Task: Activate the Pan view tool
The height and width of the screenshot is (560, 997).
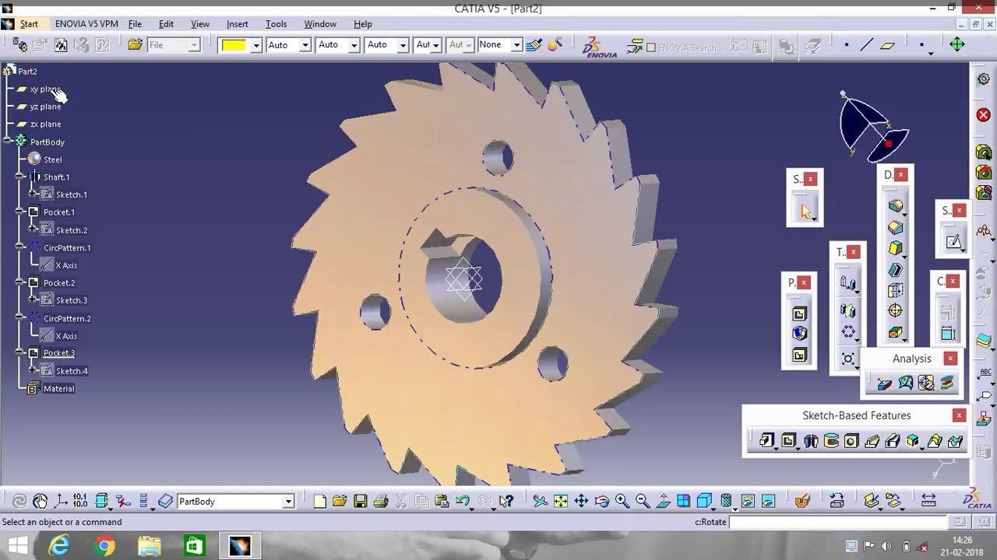Action: click(581, 502)
